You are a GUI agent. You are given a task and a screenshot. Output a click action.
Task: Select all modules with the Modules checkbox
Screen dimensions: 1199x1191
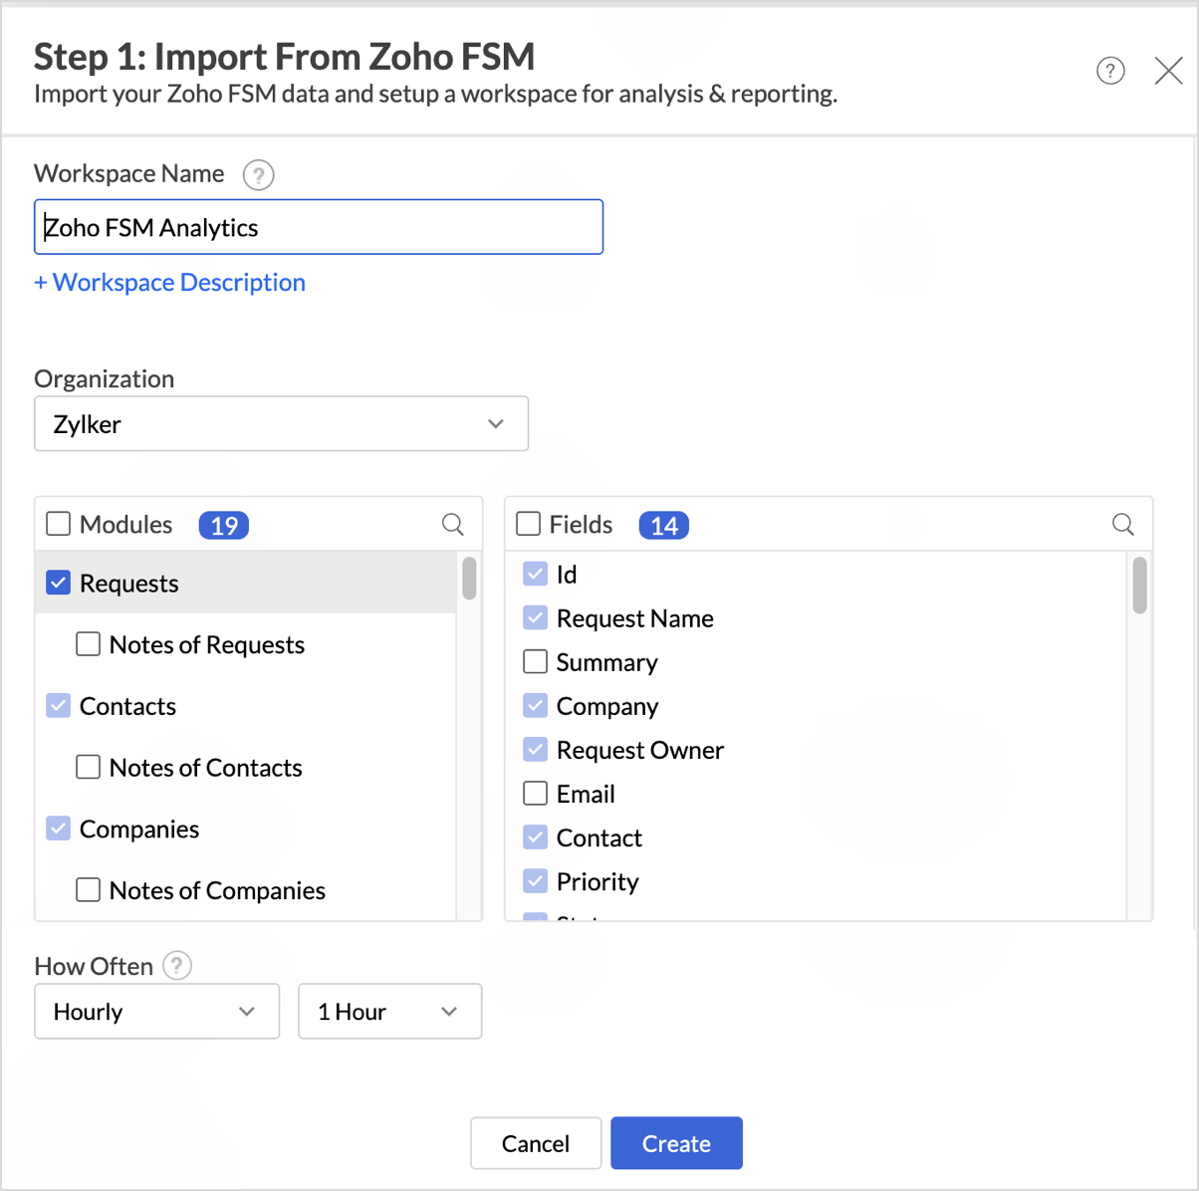[59, 524]
